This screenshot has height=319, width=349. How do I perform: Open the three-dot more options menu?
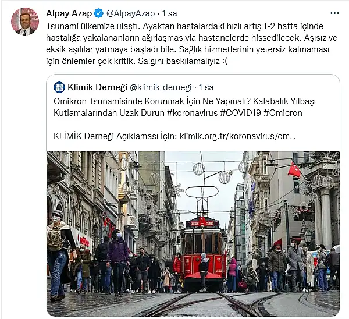tap(334, 13)
